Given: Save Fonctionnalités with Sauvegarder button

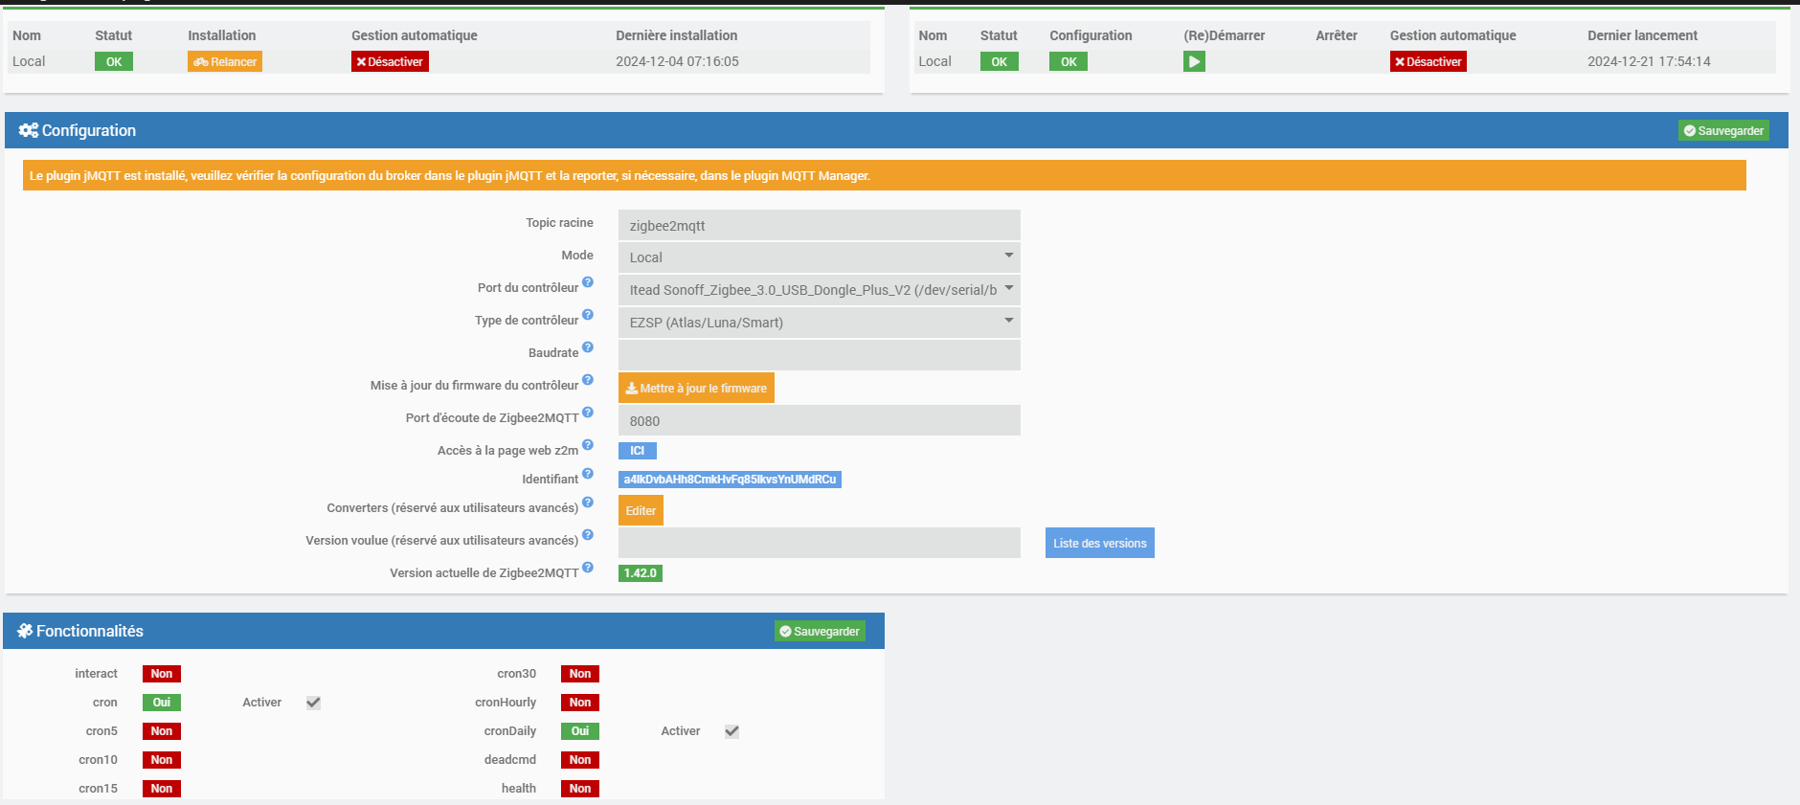Looking at the screenshot, I should pyautogui.click(x=820, y=631).
